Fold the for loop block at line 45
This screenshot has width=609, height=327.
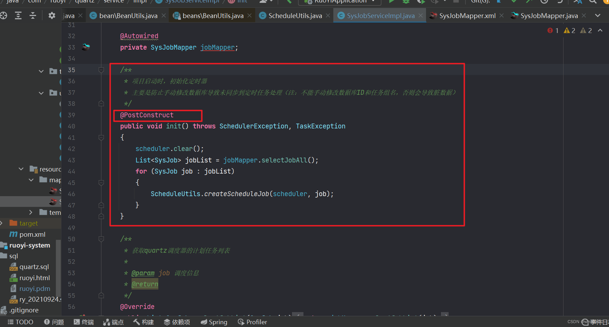(x=101, y=183)
